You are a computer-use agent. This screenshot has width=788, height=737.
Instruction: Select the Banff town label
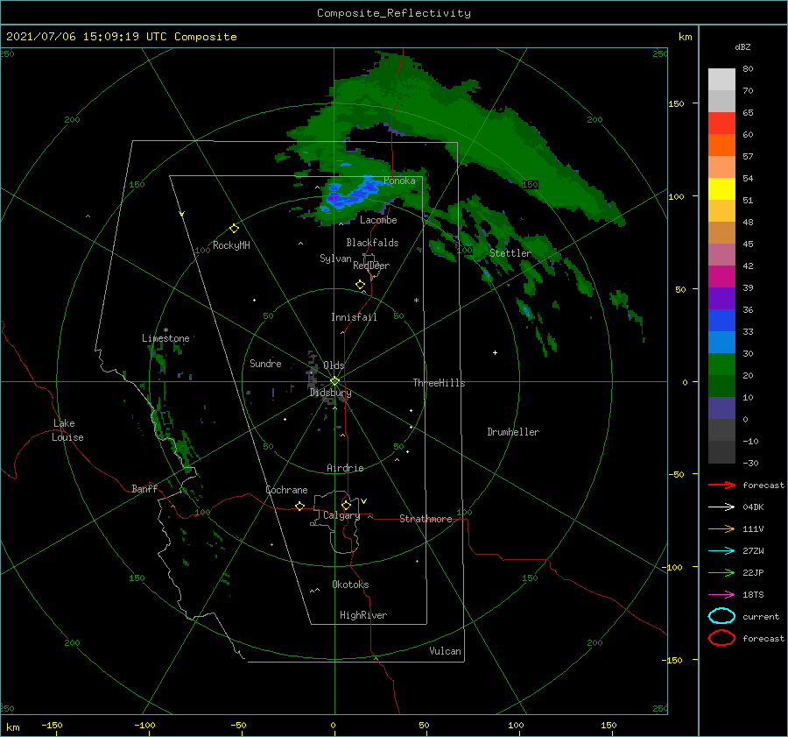pos(144,489)
